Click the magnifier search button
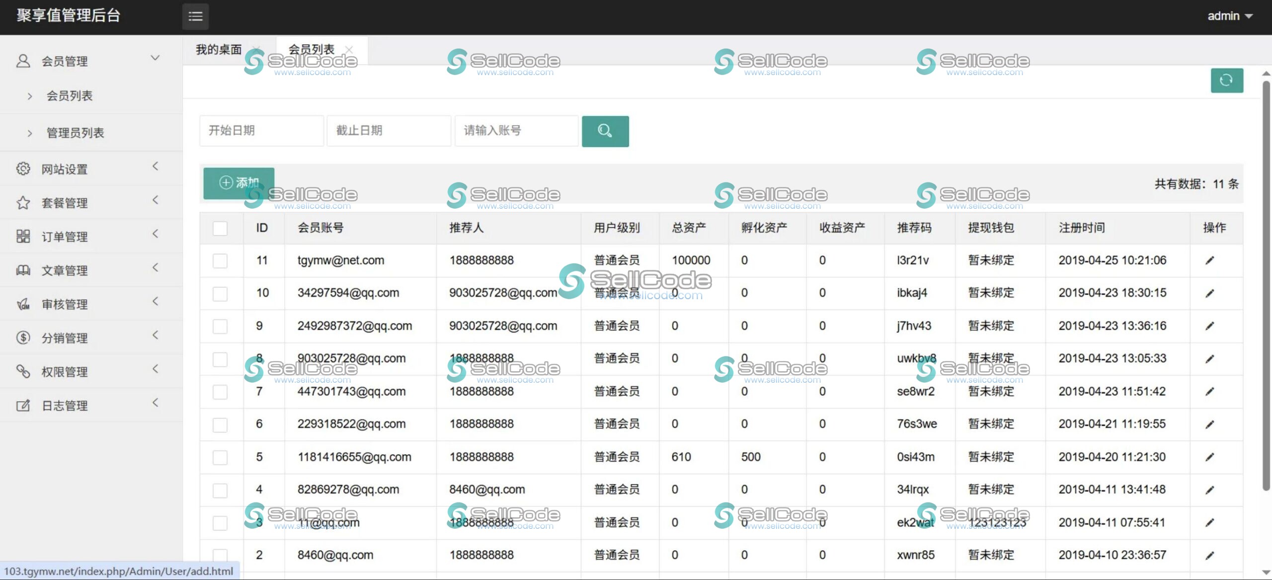1272x580 pixels. pos(605,131)
